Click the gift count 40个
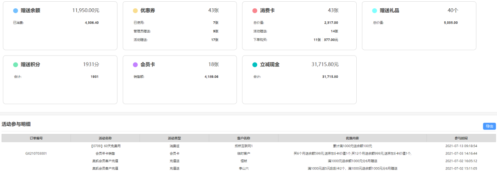 (x=453, y=10)
